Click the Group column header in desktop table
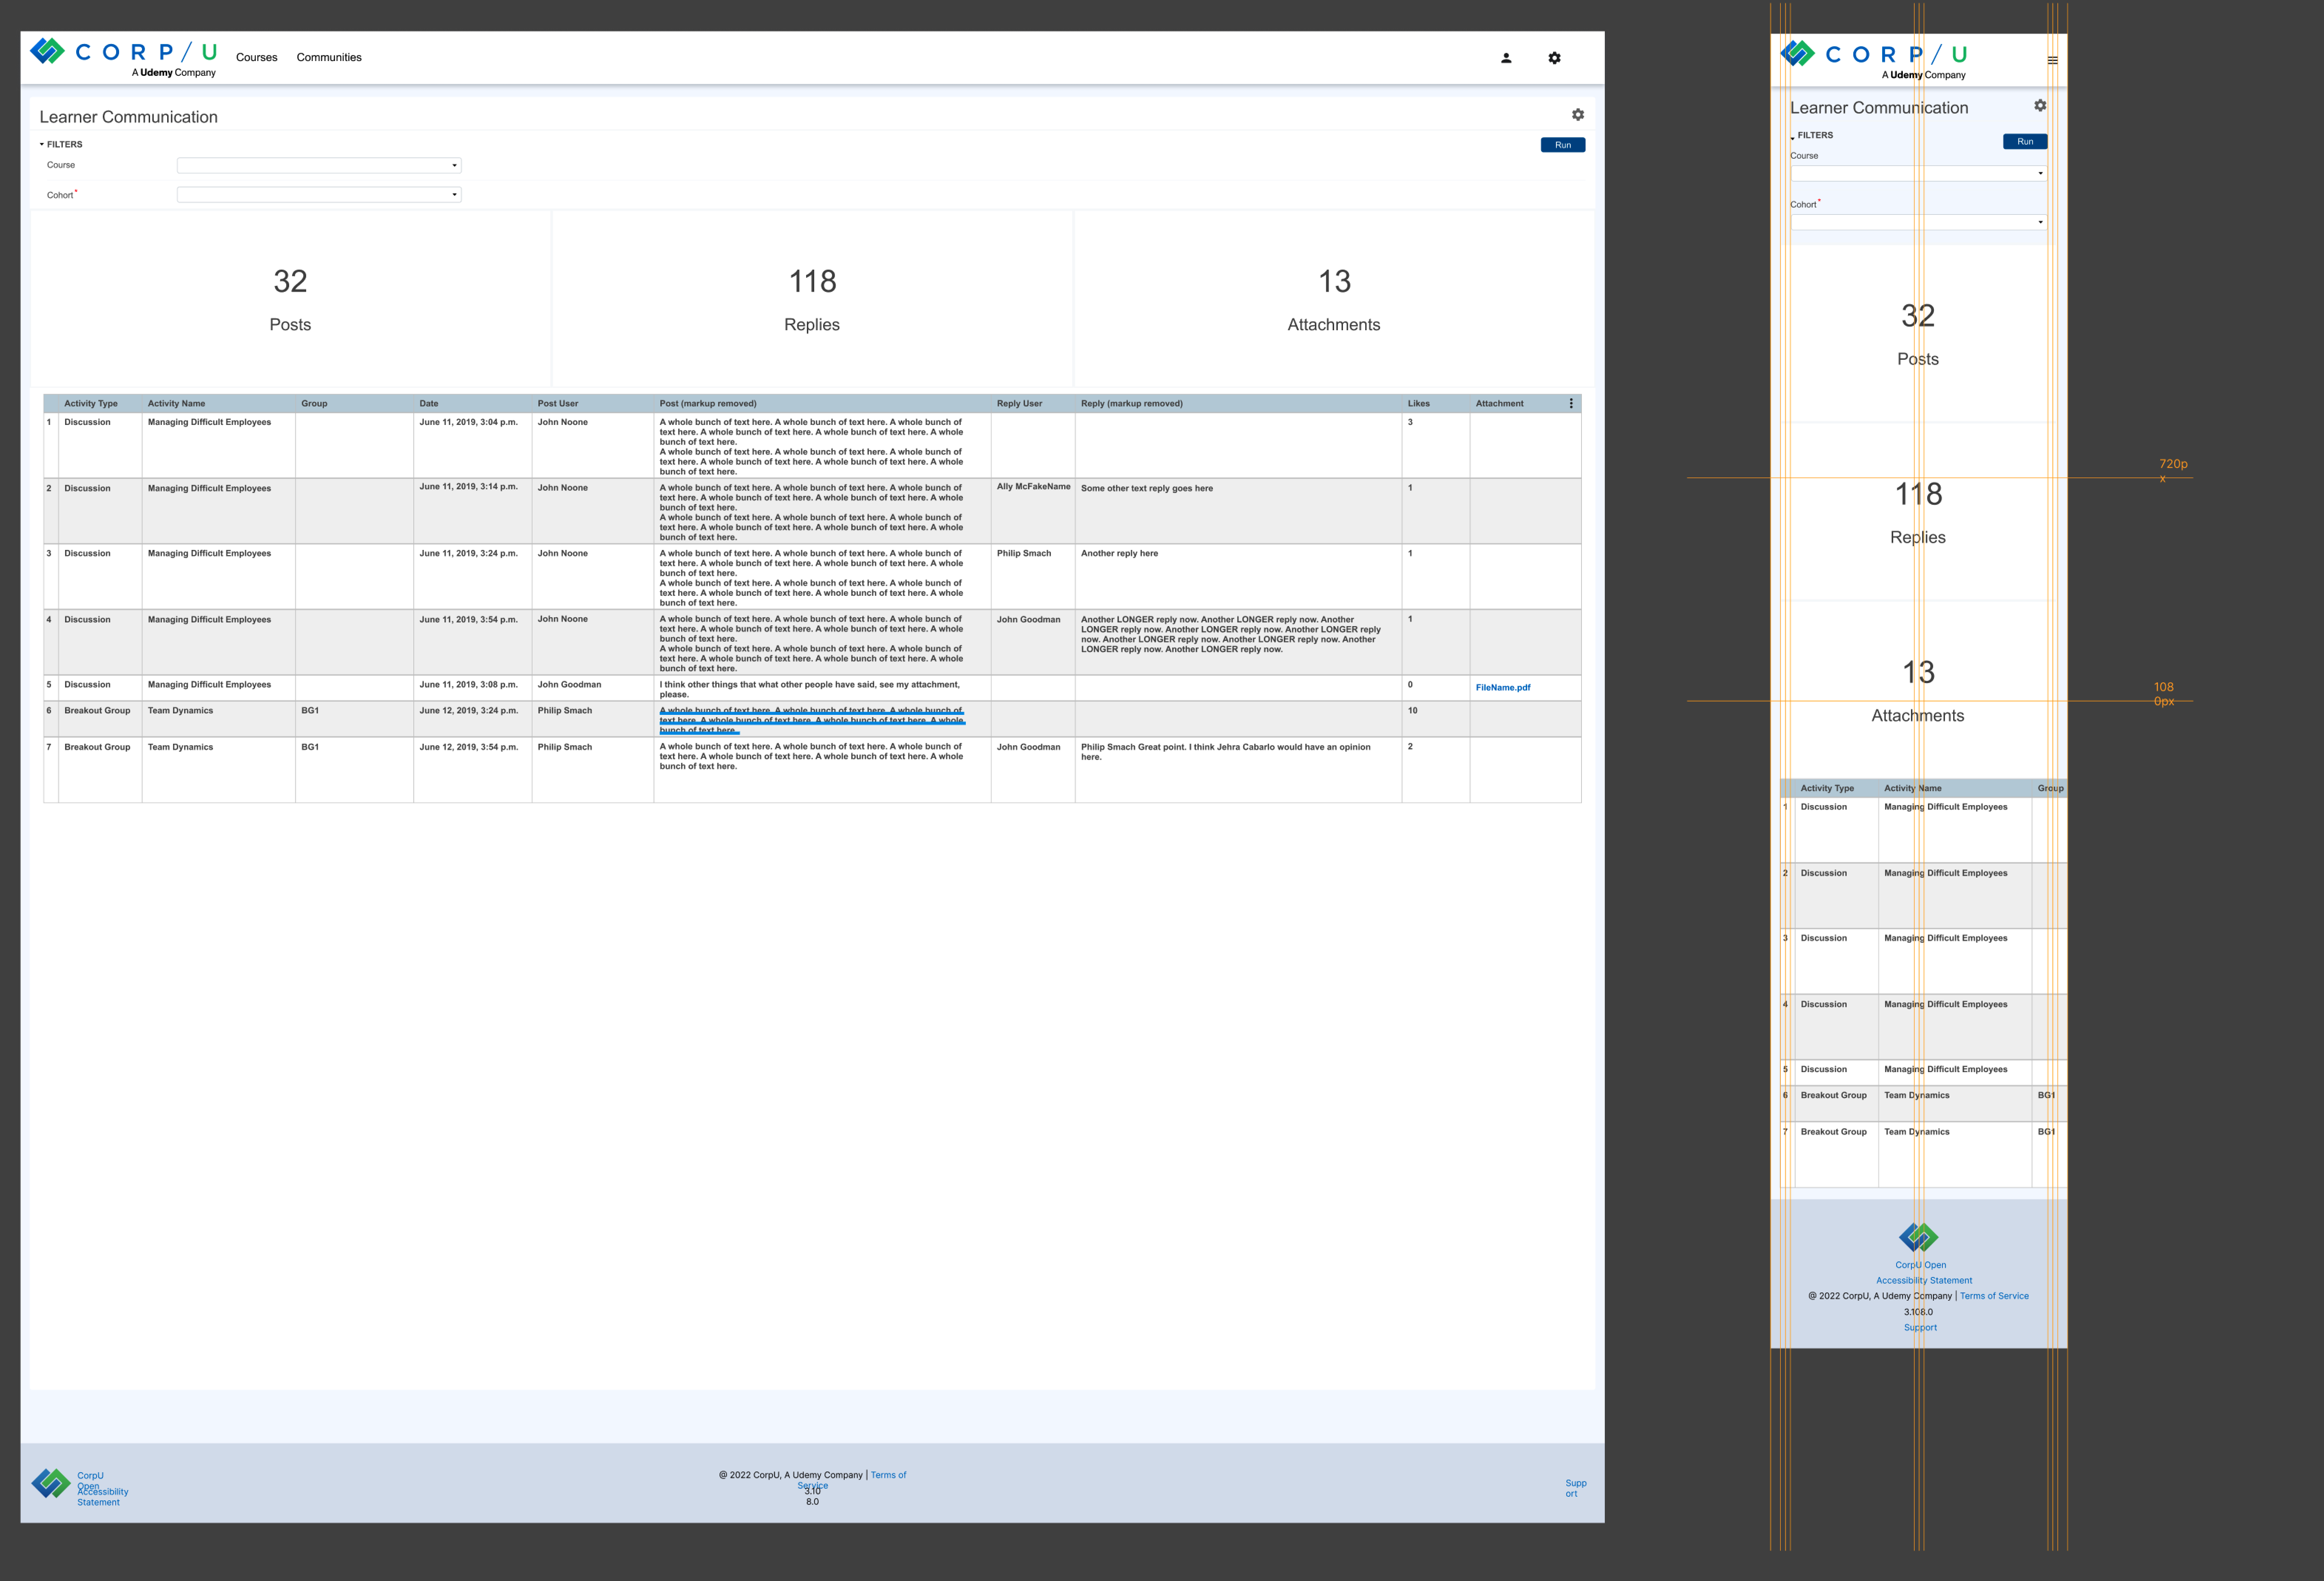 coord(314,404)
